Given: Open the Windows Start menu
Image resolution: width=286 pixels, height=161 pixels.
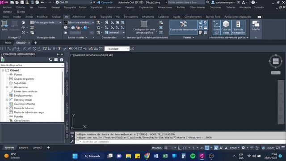Looking at the screenshot, I should (x=75, y=156).
